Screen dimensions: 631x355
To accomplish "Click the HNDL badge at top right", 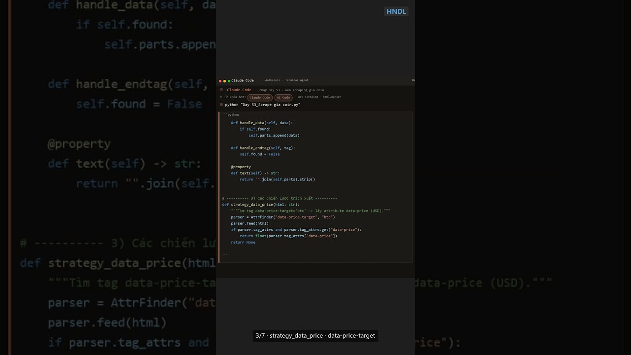I will (396, 11).
